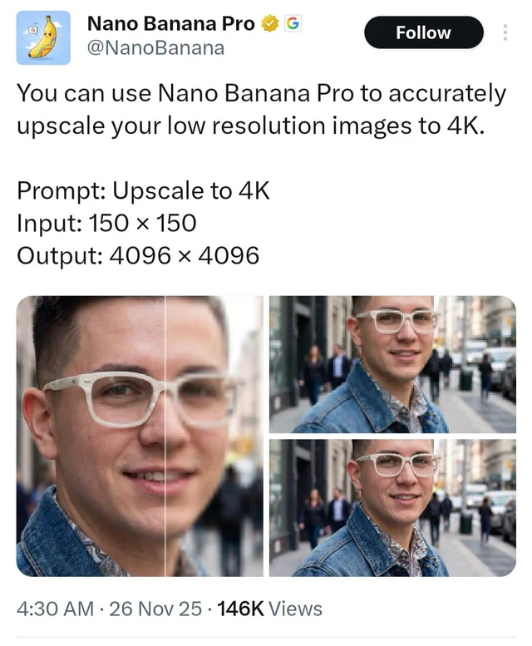
Task: Open the sharp 4K upscaled street portrait
Action: (392, 507)
